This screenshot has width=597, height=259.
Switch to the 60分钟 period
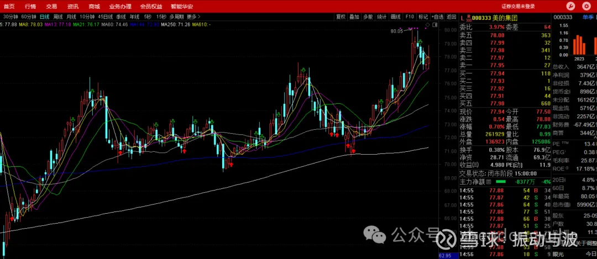coord(29,17)
